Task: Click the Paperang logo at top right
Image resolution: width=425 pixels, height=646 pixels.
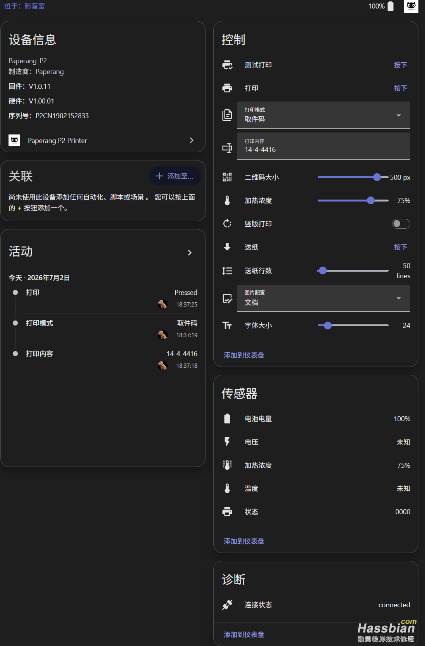Action: pyautogui.click(x=411, y=6)
